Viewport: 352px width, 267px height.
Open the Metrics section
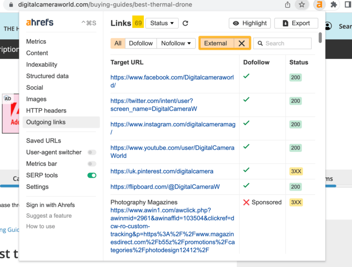click(36, 42)
